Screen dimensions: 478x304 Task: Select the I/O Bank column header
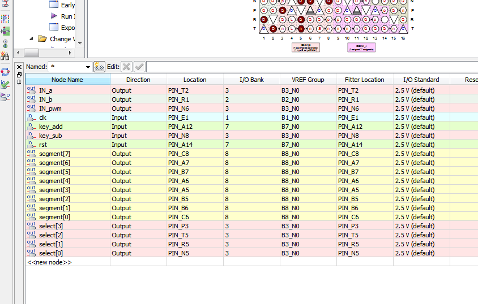pyautogui.click(x=251, y=80)
